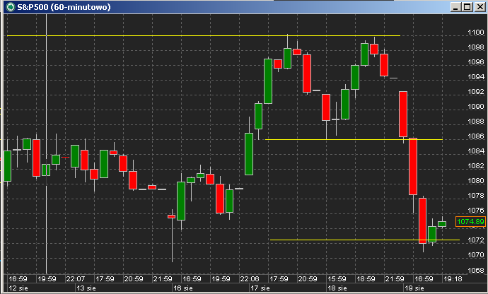This screenshot has width=488, height=294.
Task: Click the 1088 price axis label
Action: [476, 122]
